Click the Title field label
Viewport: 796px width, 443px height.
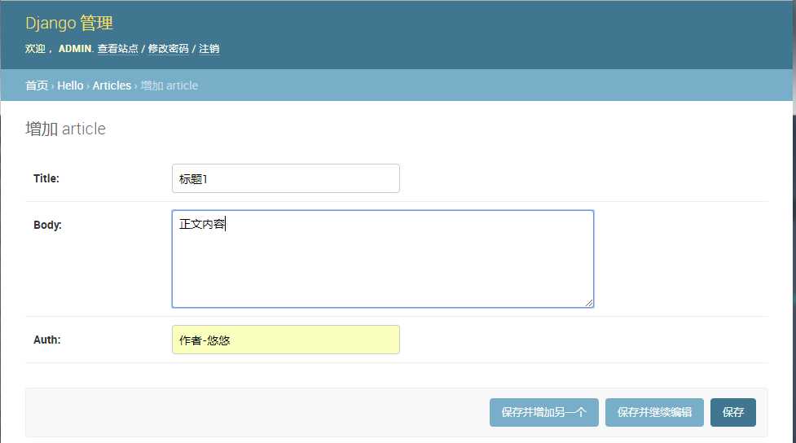(x=46, y=178)
